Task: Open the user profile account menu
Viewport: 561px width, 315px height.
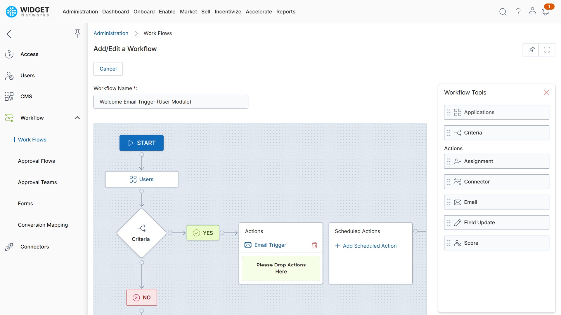Action: (x=532, y=12)
